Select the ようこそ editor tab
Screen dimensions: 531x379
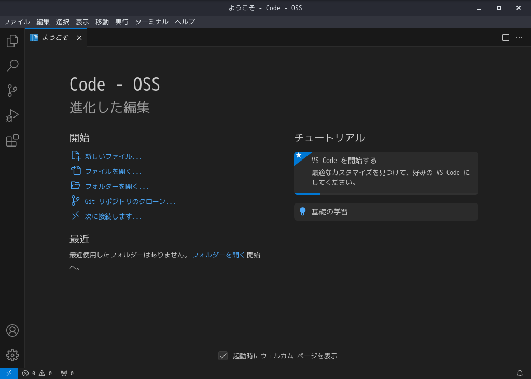(55, 37)
